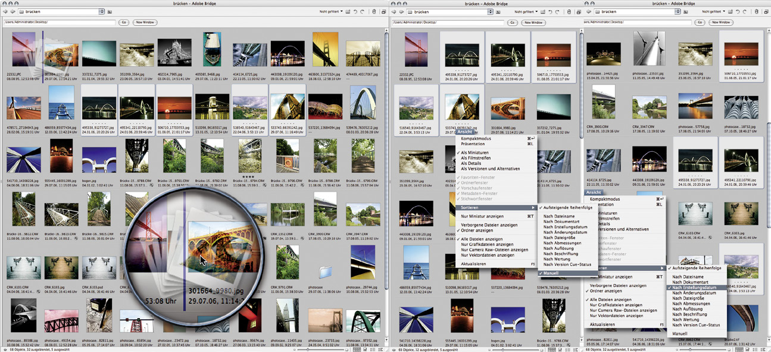Screen dimensions: 771x352
Task: Click 'New Window' button in middle window
Action: click(533, 22)
